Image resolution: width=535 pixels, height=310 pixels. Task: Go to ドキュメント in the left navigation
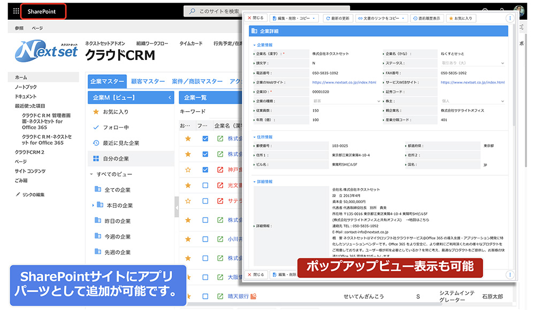tap(26, 97)
